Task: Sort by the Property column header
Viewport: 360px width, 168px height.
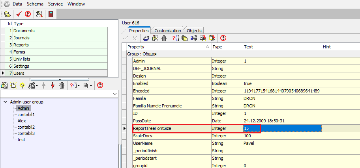Action: [169, 47]
